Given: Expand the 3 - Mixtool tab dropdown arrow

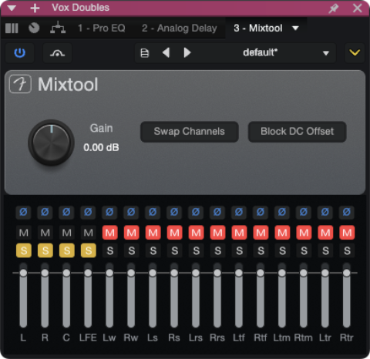Looking at the screenshot, I should [296, 28].
